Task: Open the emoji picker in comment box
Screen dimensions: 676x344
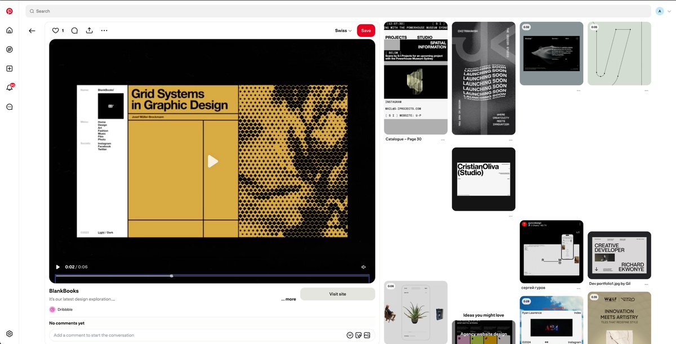Action: 350,335
